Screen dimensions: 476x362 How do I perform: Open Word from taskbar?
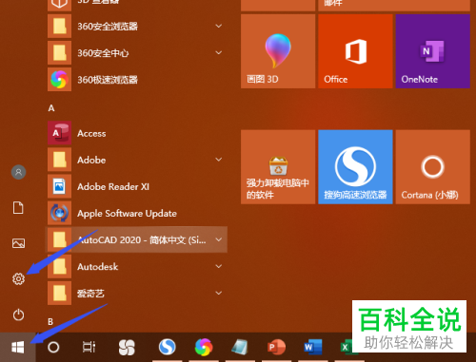coord(313,347)
